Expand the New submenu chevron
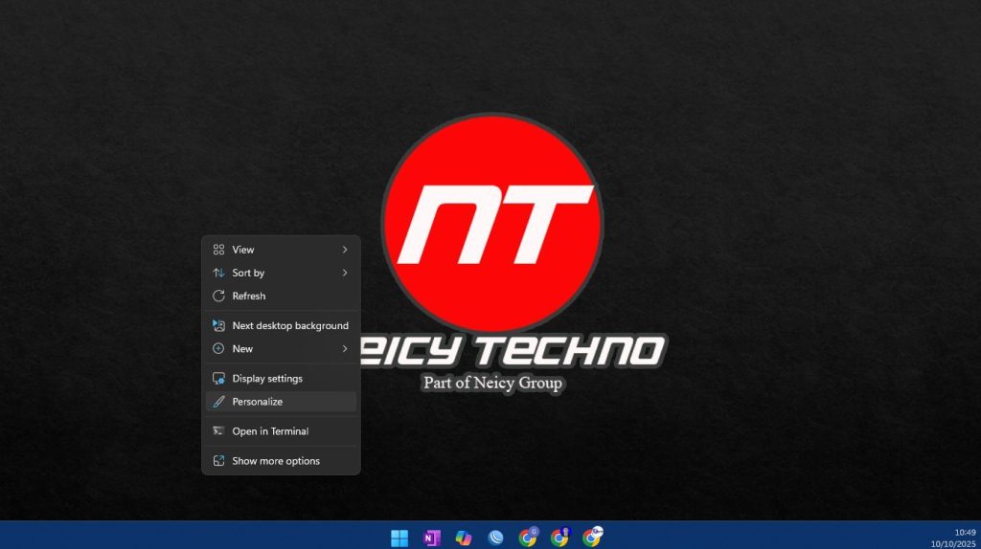Screen dimensions: 981x549 [x=345, y=349]
